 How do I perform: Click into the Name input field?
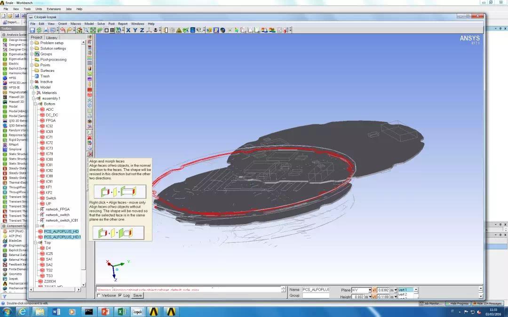pyautogui.click(x=316, y=289)
